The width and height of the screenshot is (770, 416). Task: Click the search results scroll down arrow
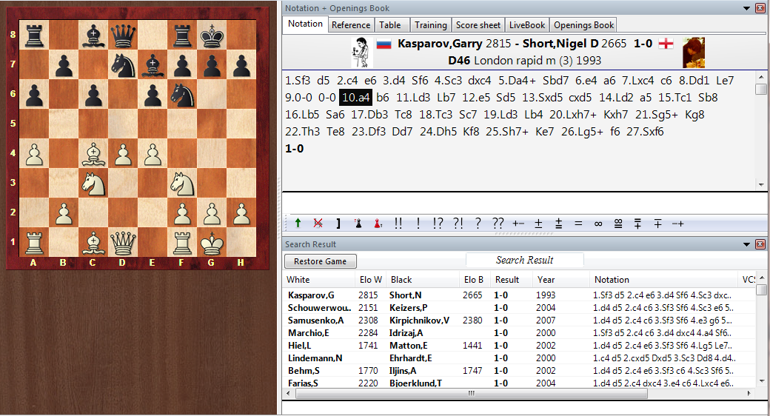tap(761, 380)
